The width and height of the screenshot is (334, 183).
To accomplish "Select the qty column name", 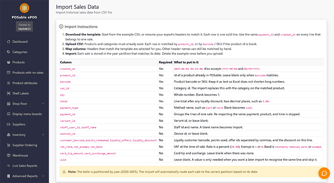I will coord(62,95).
